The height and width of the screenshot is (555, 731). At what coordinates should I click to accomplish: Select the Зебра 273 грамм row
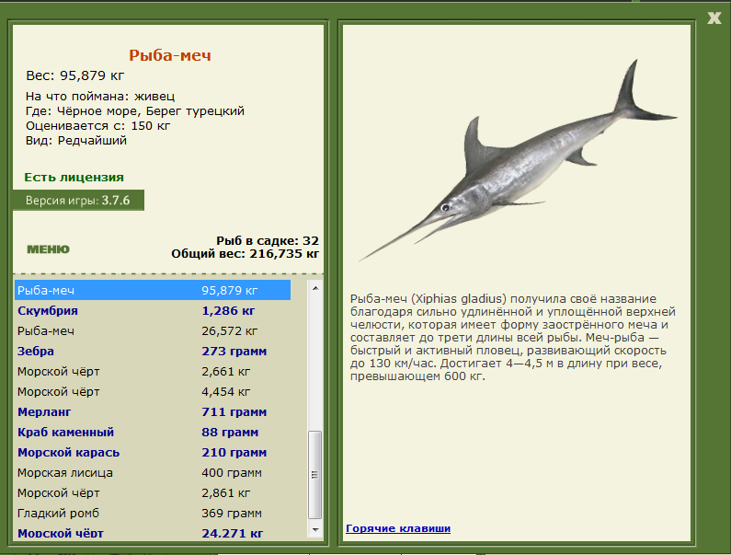pyautogui.click(x=153, y=351)
